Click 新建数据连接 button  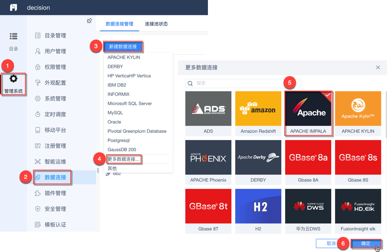point(123,47)
